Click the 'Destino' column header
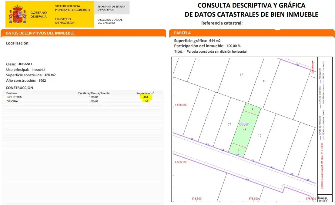This screenshot has width=335, height=205. [12, 93]
